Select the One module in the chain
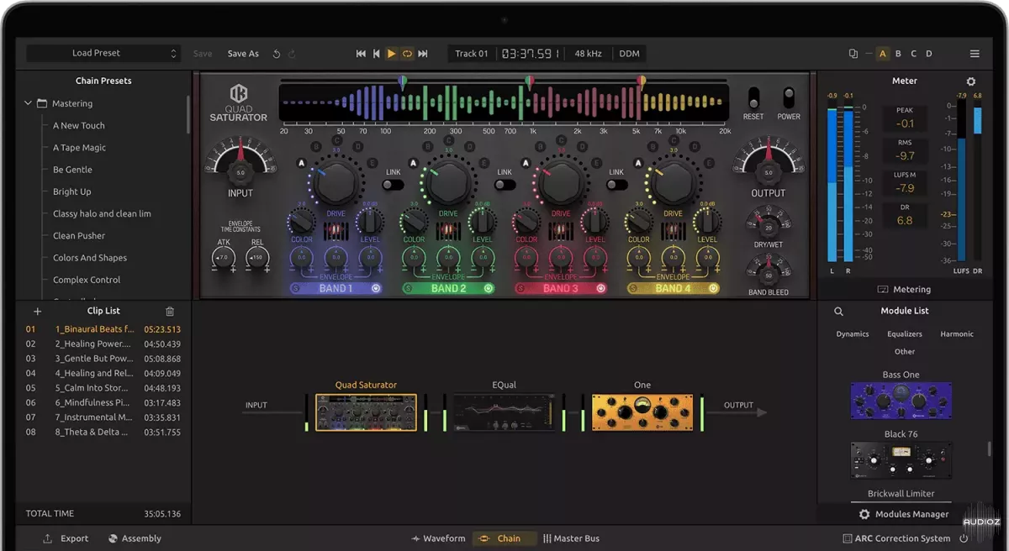 pos(642,412)
